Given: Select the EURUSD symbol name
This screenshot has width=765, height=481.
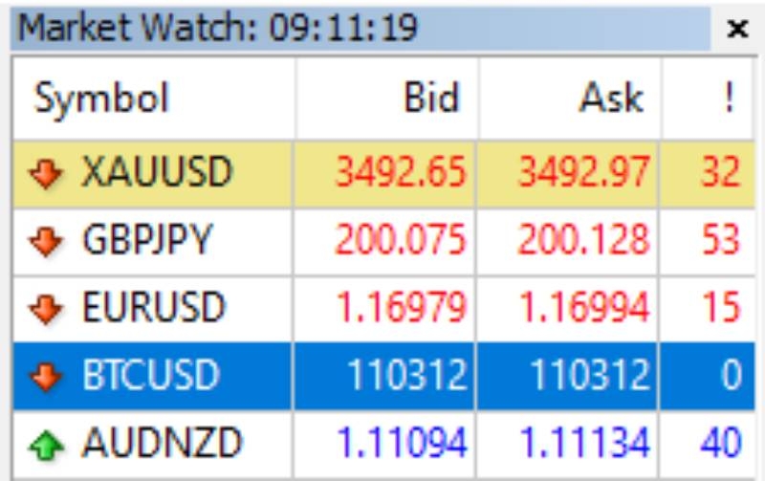Looking at the screenshot, I should pos(153,307).
